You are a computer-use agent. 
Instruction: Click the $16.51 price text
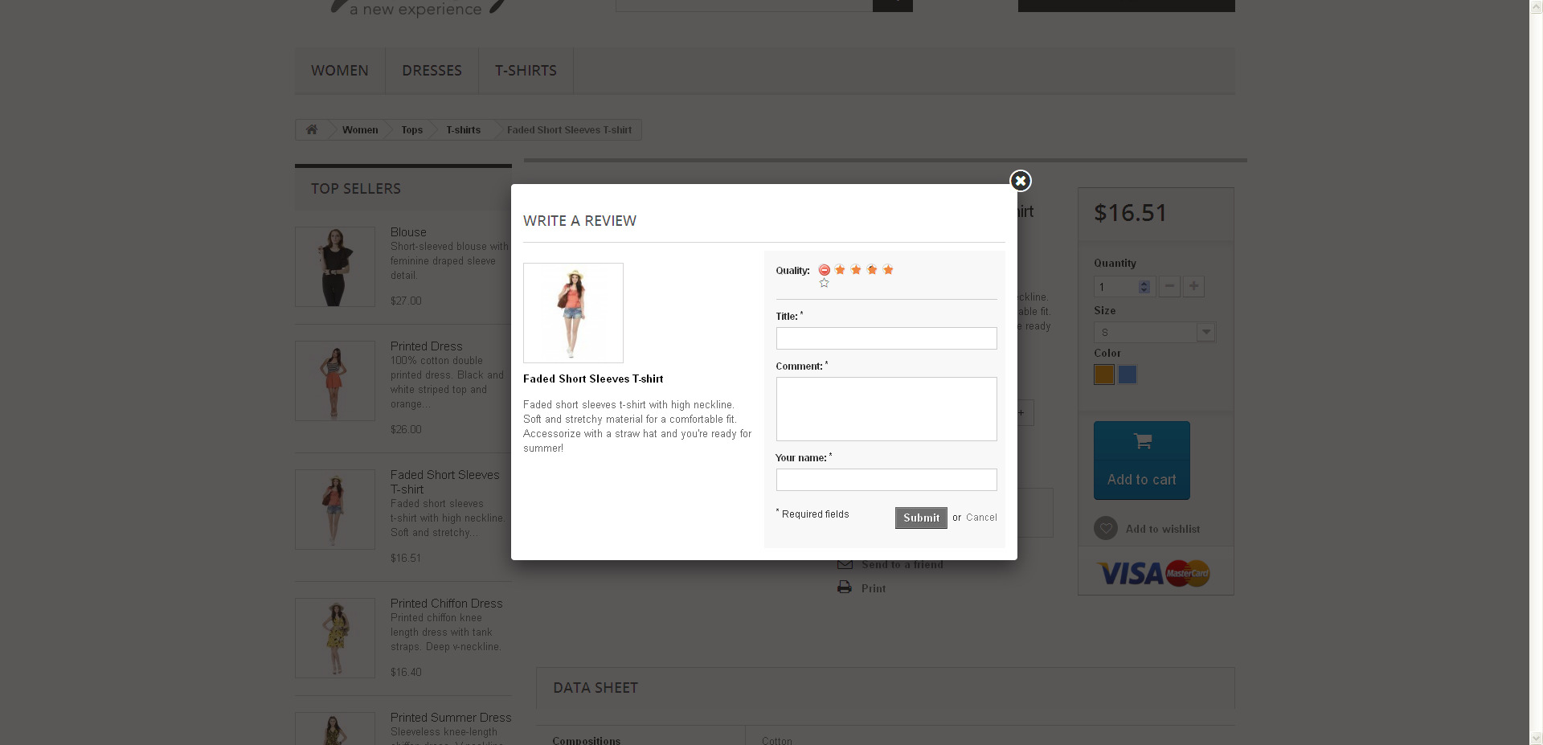coord(1130,213)
